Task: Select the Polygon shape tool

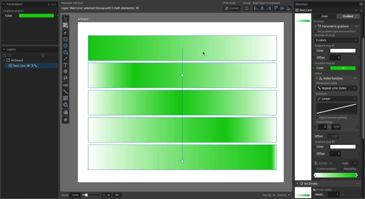Action: tap(66, 52)
